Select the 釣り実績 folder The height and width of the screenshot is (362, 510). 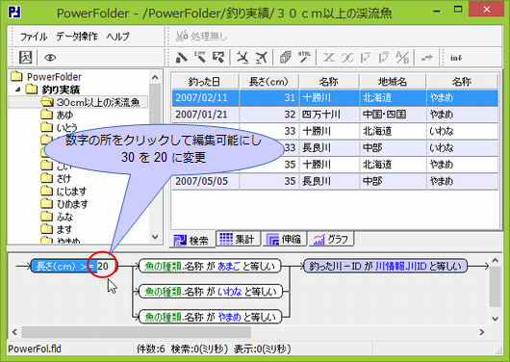pyautogui.click(x=53, y=90)
